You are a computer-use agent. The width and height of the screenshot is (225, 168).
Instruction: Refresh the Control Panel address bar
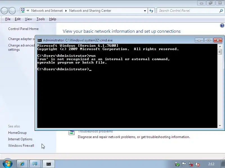tap(151, 11)
